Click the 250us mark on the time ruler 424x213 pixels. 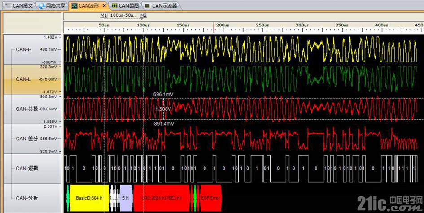(x=262, y=25)
